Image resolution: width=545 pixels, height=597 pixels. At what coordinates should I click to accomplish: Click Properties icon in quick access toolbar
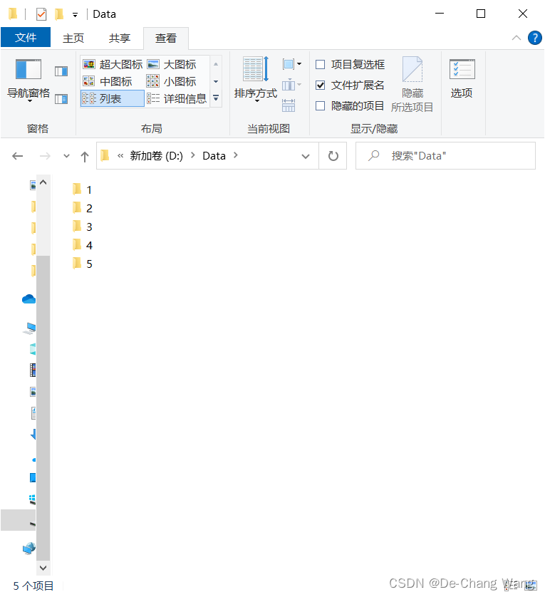click(x=41, y=14)
